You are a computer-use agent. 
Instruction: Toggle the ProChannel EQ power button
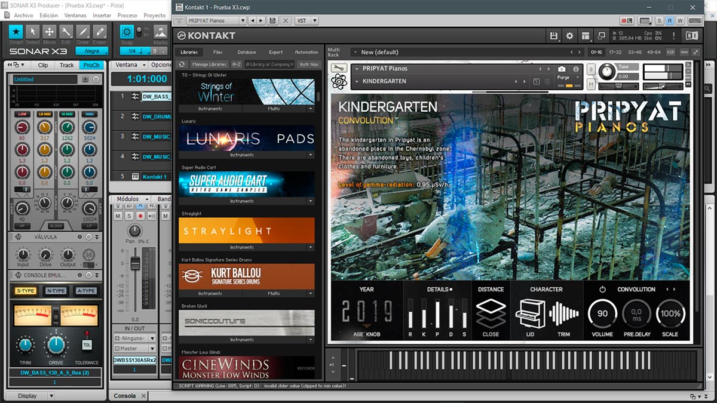[96, 79]
